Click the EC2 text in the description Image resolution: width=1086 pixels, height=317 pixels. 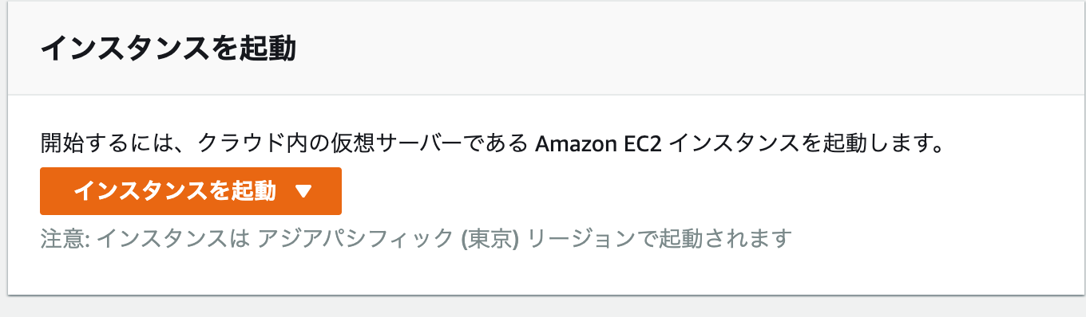coord(644,144)
